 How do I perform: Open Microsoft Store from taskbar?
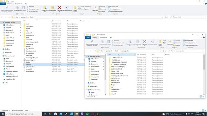[x=56, y=114]
